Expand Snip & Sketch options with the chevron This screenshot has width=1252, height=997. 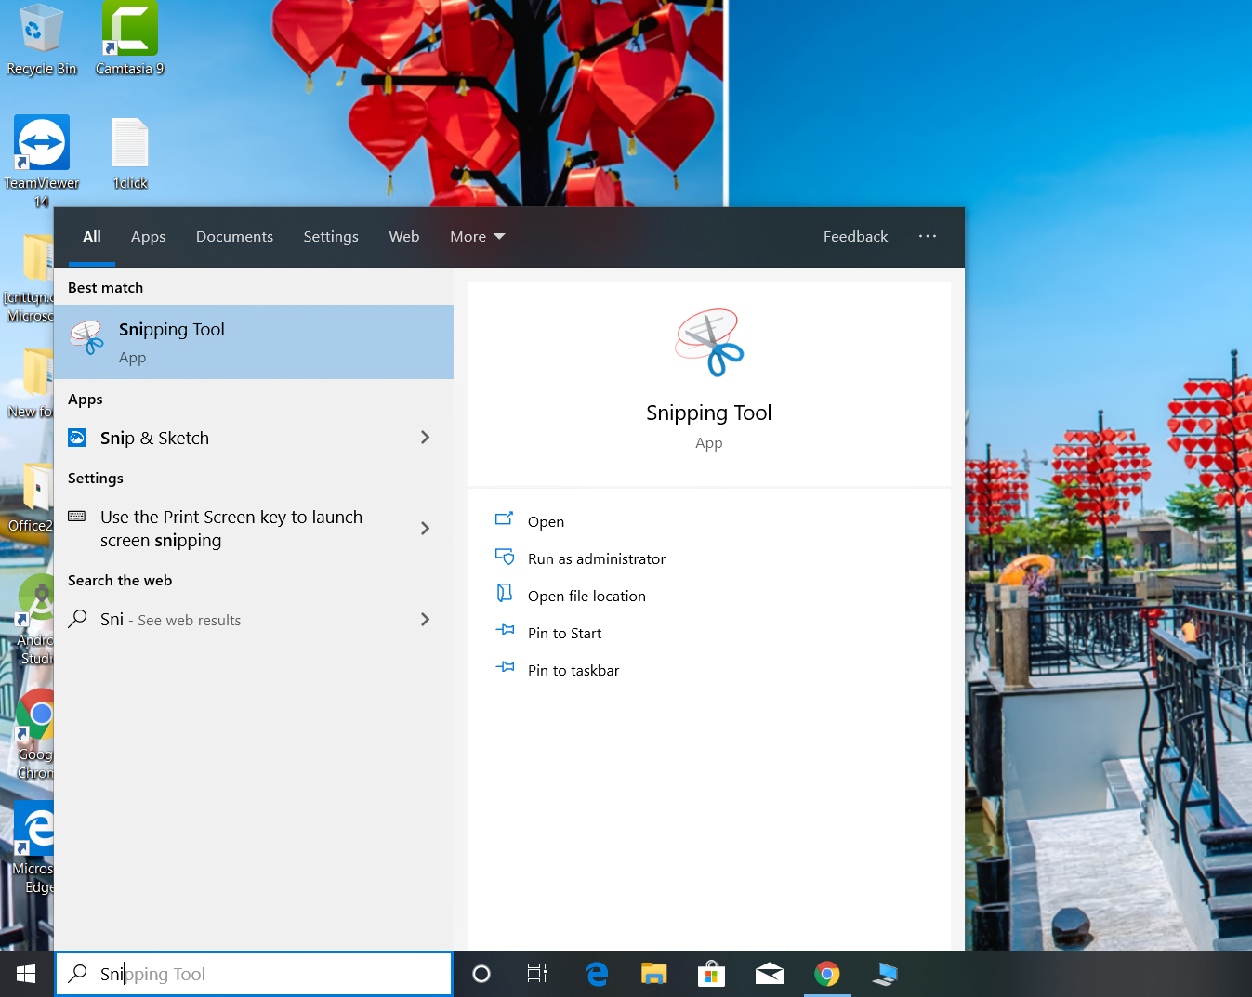point(425,437)
